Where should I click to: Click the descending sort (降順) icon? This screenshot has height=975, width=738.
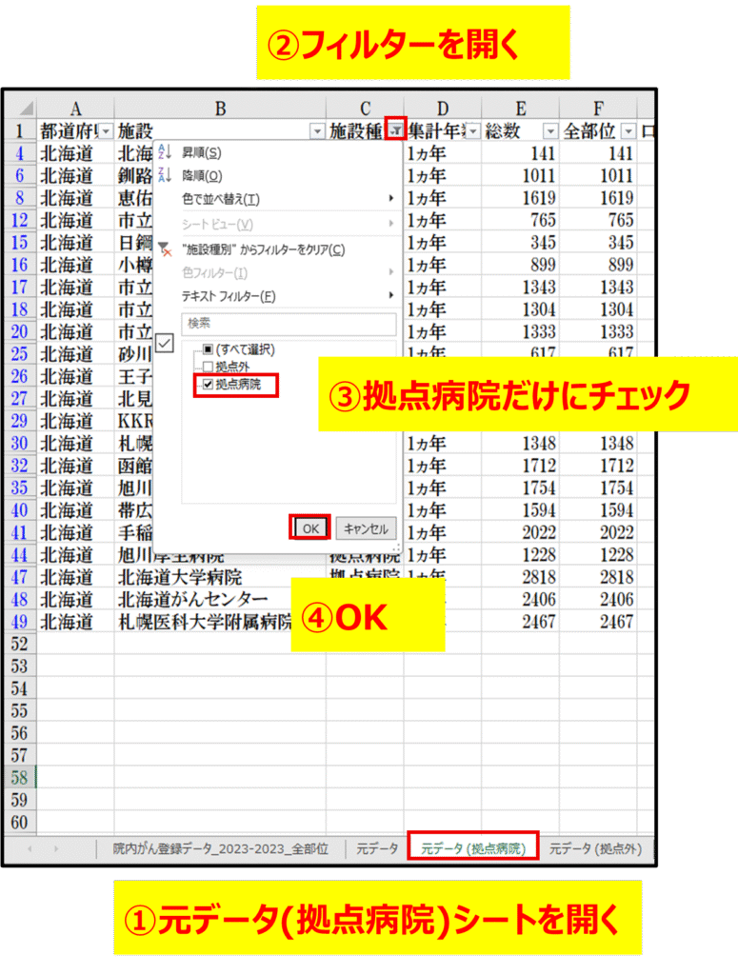tap(164, 175)
